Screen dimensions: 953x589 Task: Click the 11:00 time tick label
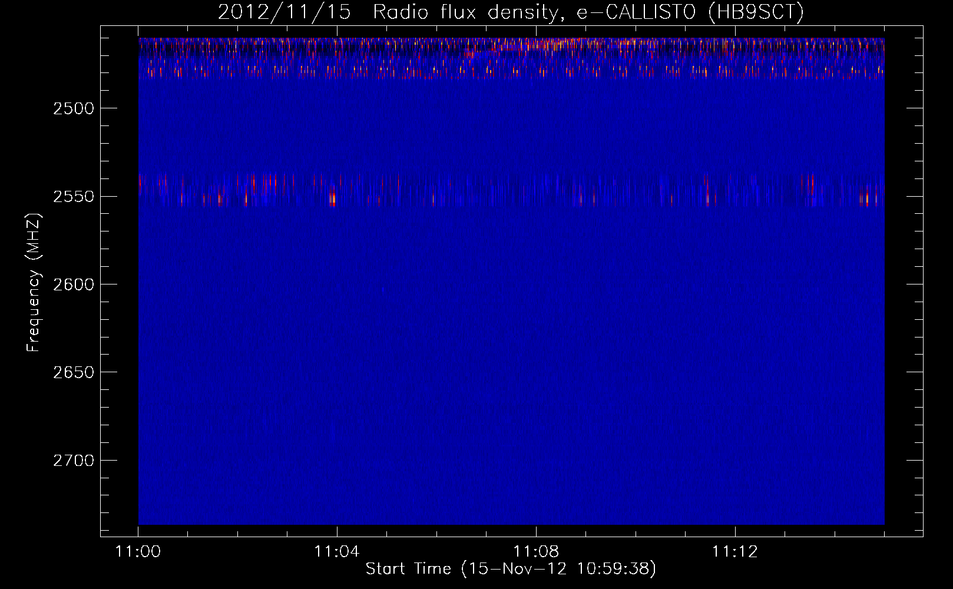click(x=138, y=552)
